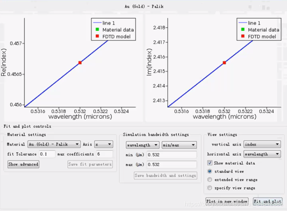Click red FDTD model swatch in right legend
The width and height of the screenshot is (287, 211).
[243, 36]
